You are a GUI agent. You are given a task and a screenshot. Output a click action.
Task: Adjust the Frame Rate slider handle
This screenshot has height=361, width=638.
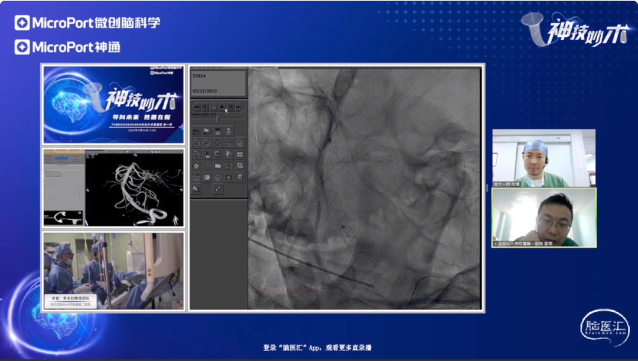(218, 119)
